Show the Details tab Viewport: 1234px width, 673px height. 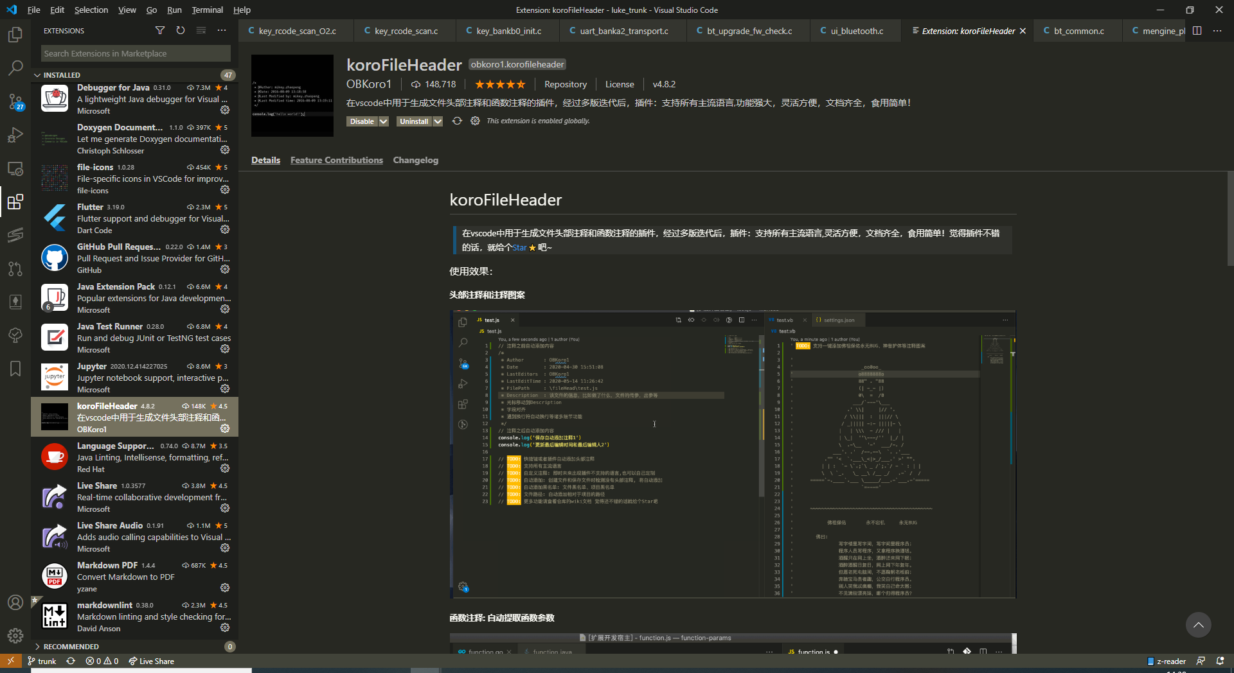[265, 160]
